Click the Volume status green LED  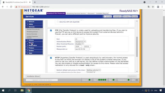(89, 80)
